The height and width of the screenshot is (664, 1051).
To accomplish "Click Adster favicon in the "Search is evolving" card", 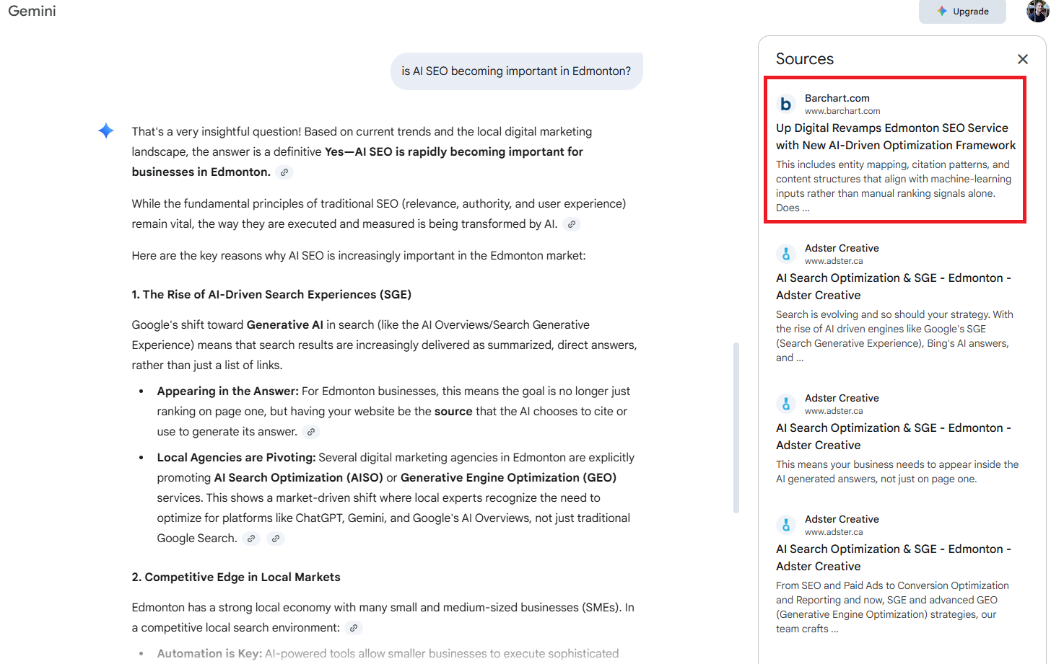I will [x=786, y=254].
